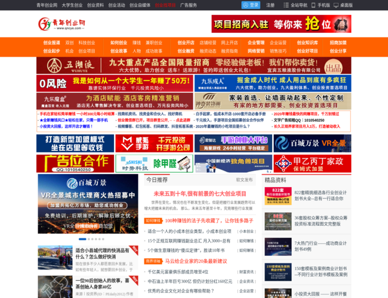Click the 九乐魔盒 hotel banner ad

coord(115,101)
